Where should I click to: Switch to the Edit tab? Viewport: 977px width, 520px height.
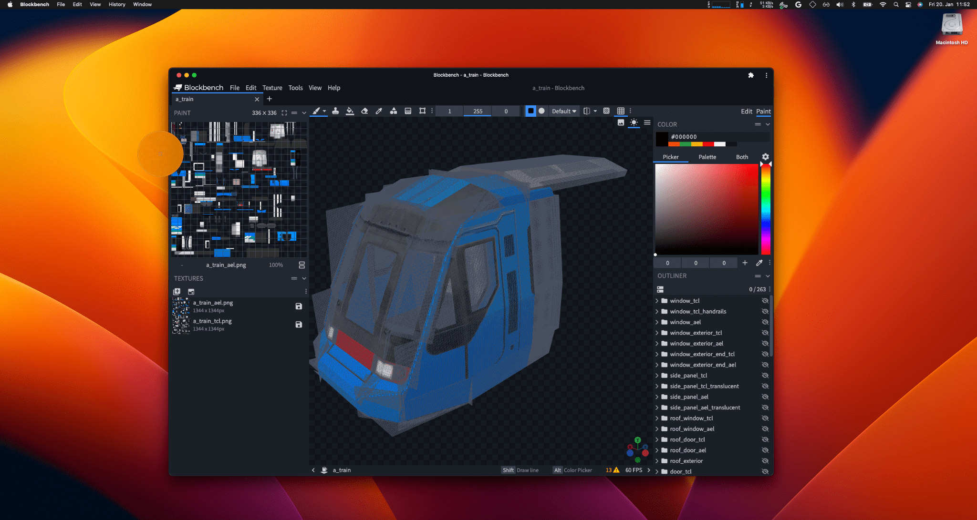point(746,111)
